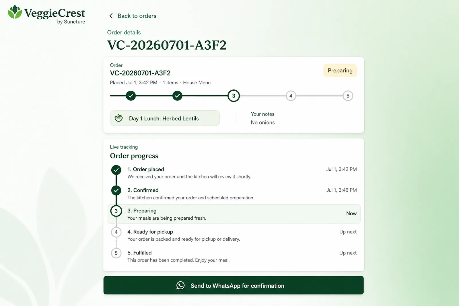Image resolution: width=459 pixels, height=306 pixels.
Task: Click the 'Your notes' label
Action: tap(262, 114)
